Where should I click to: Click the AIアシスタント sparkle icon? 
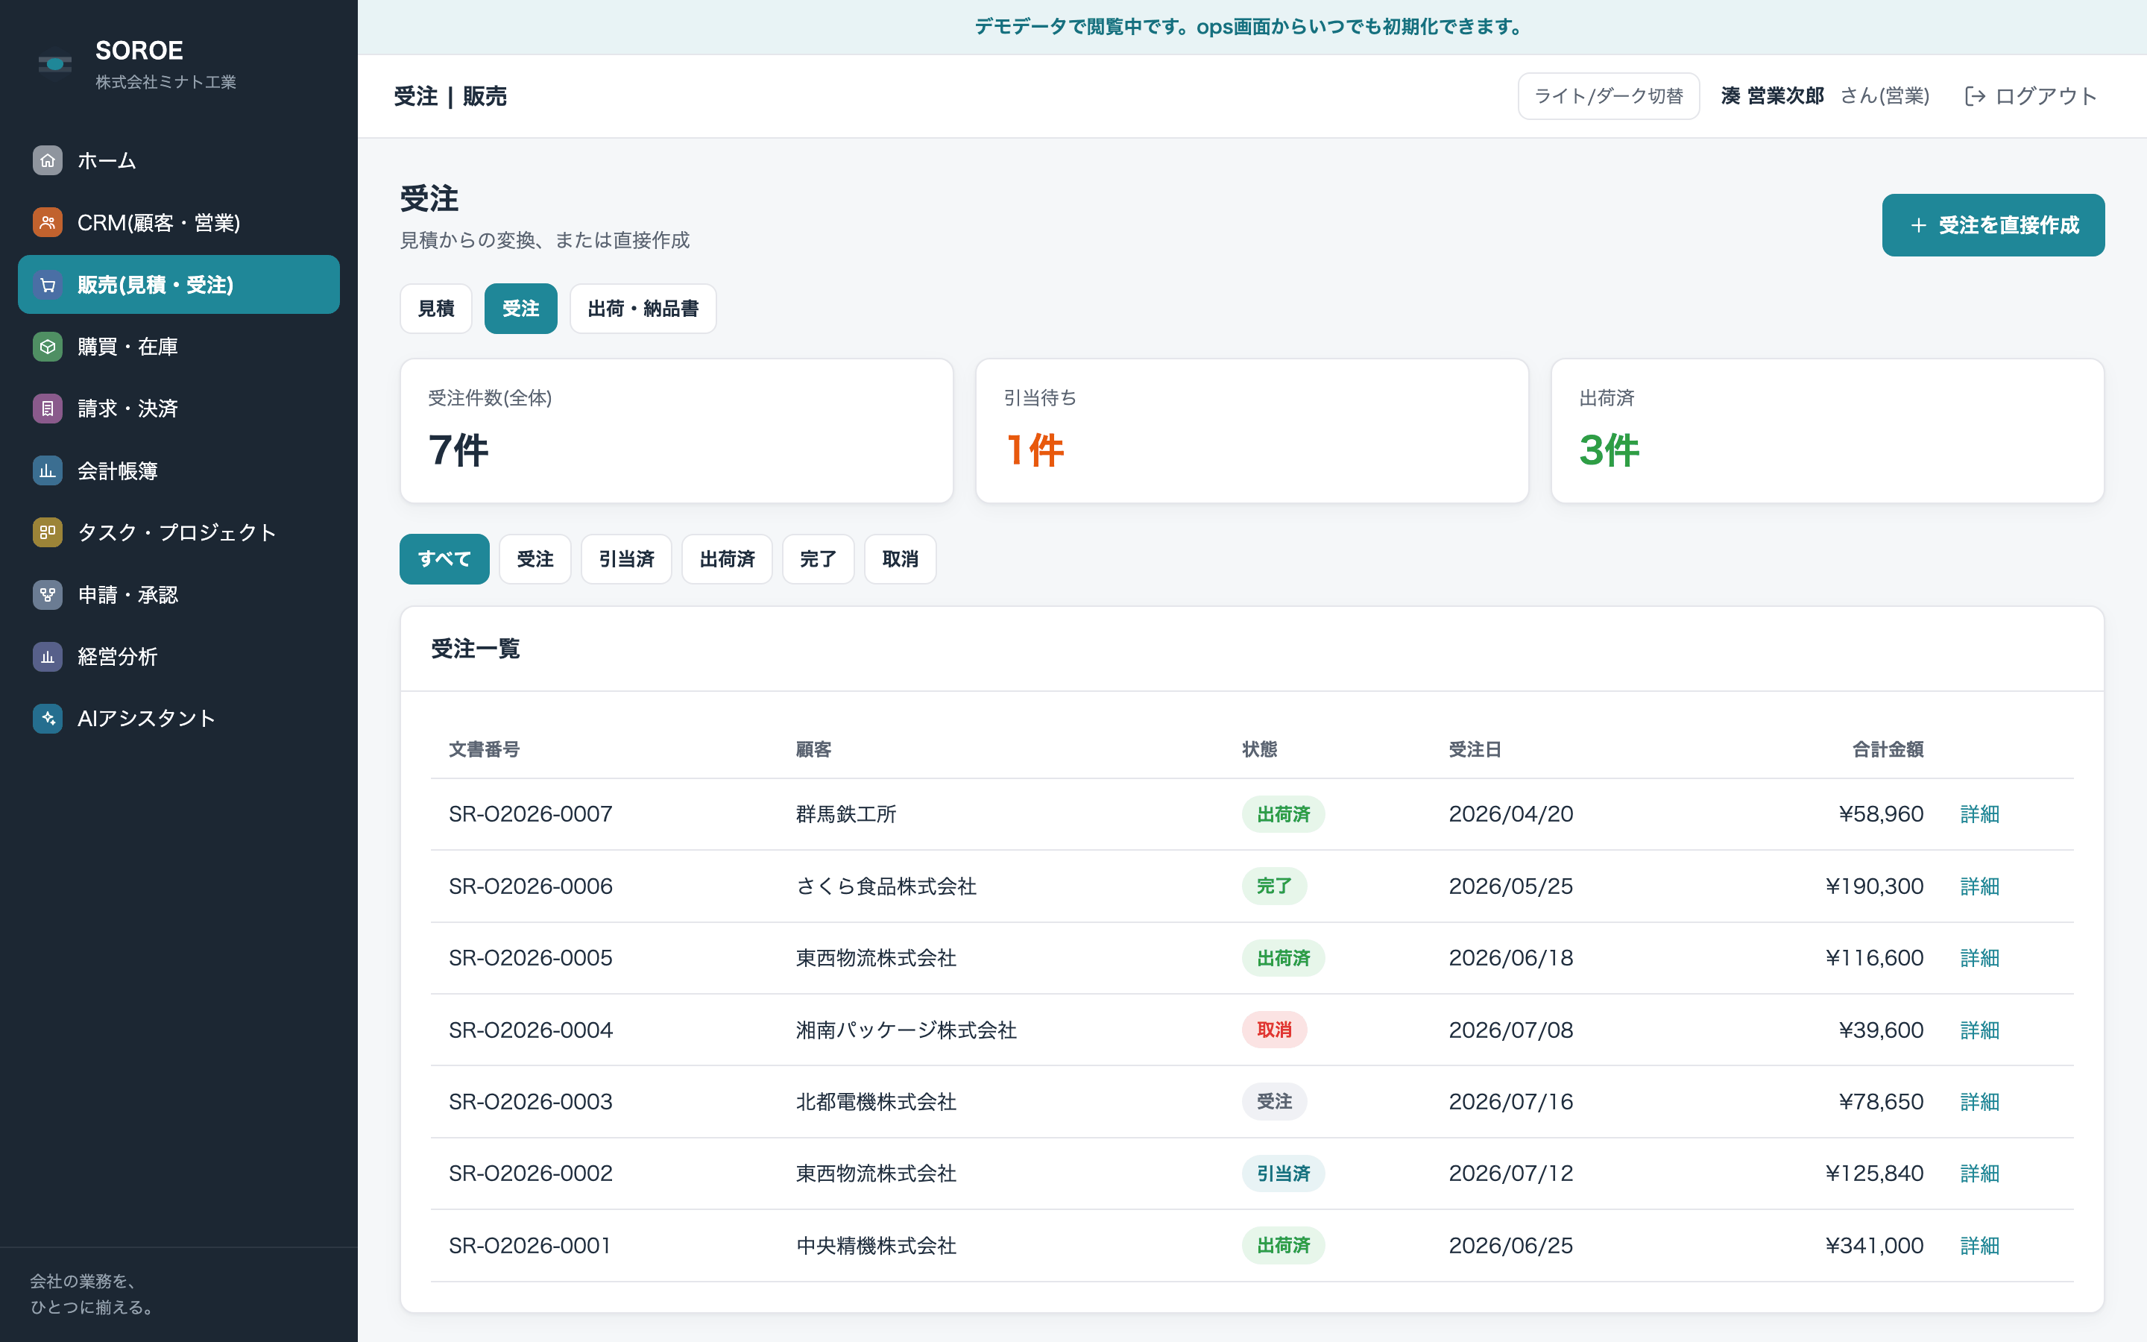48,718
